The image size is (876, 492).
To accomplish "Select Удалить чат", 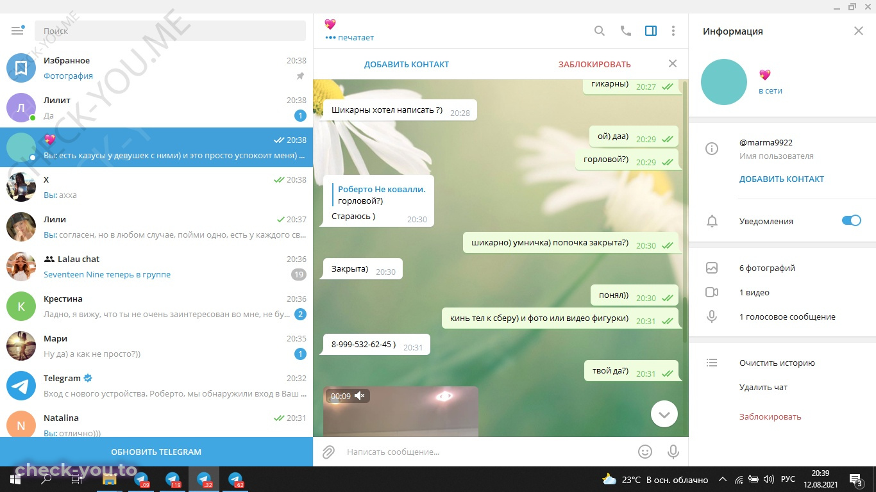I will coord(764,387).
